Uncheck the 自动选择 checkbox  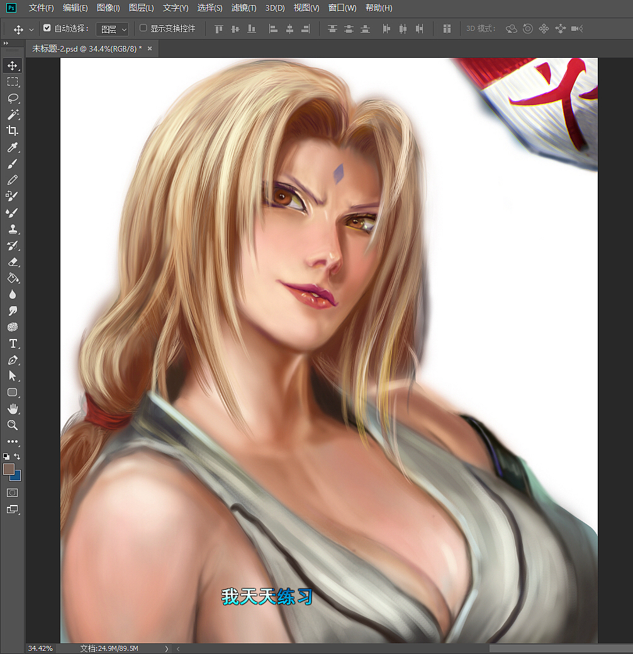47,28
